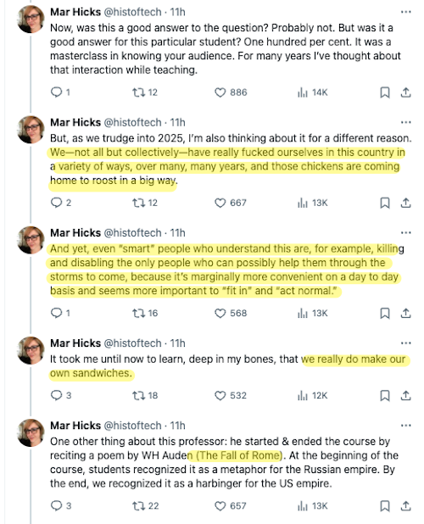Open @histoftech handle on the second tweet
Image resolution: width=424 pixels, height=524 pixels.
132,123
